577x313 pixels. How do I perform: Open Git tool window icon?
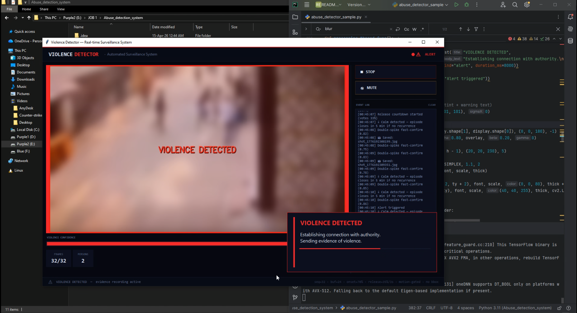click(x=295, y=297)
